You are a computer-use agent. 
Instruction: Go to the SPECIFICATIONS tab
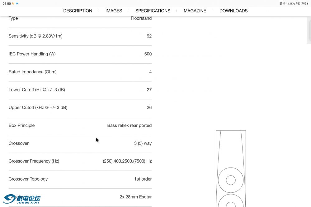point(153,11)
